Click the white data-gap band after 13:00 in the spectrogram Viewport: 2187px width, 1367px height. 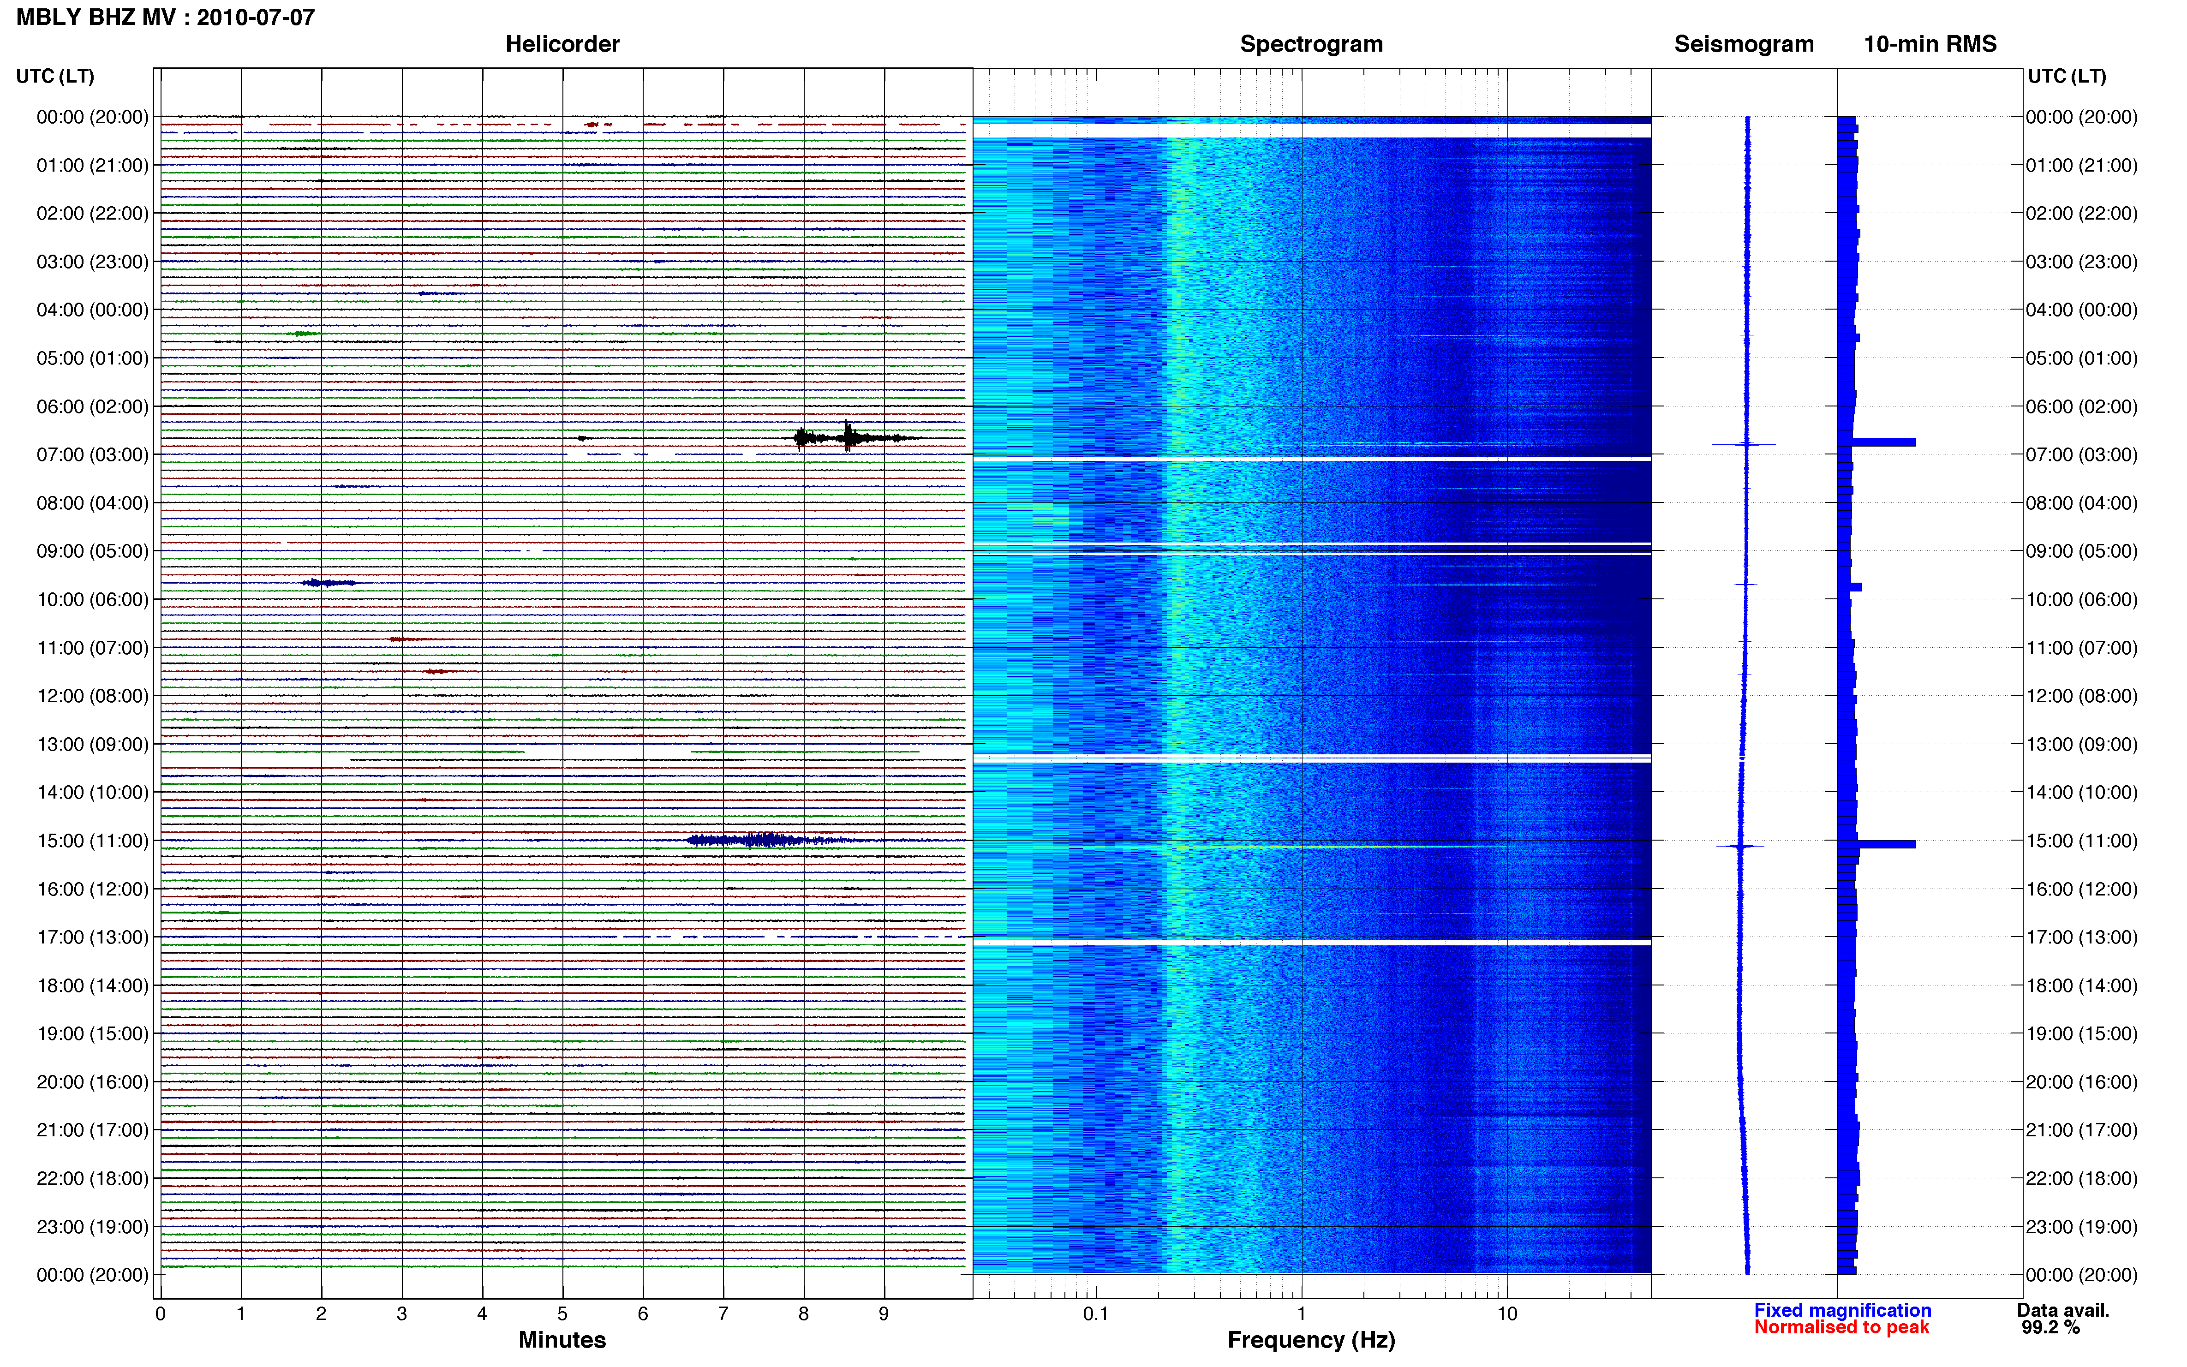point(1311,758)
